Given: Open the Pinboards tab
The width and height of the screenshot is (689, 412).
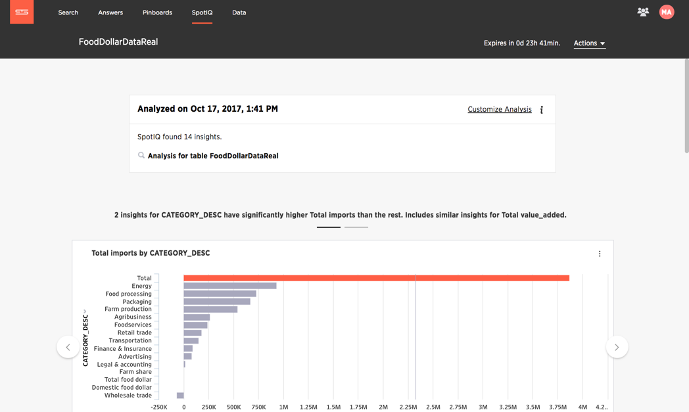Looking at the screenshot, I should 157,12.
